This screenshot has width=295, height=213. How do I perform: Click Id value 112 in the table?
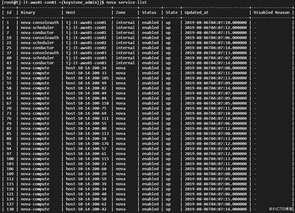[x=10, y=179]
